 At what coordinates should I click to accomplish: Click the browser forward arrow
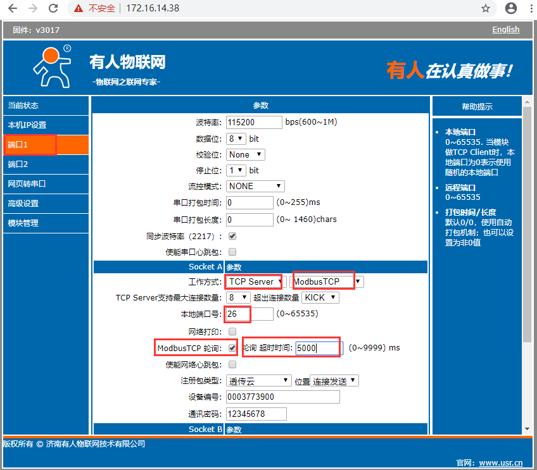[x=33, y=8]
